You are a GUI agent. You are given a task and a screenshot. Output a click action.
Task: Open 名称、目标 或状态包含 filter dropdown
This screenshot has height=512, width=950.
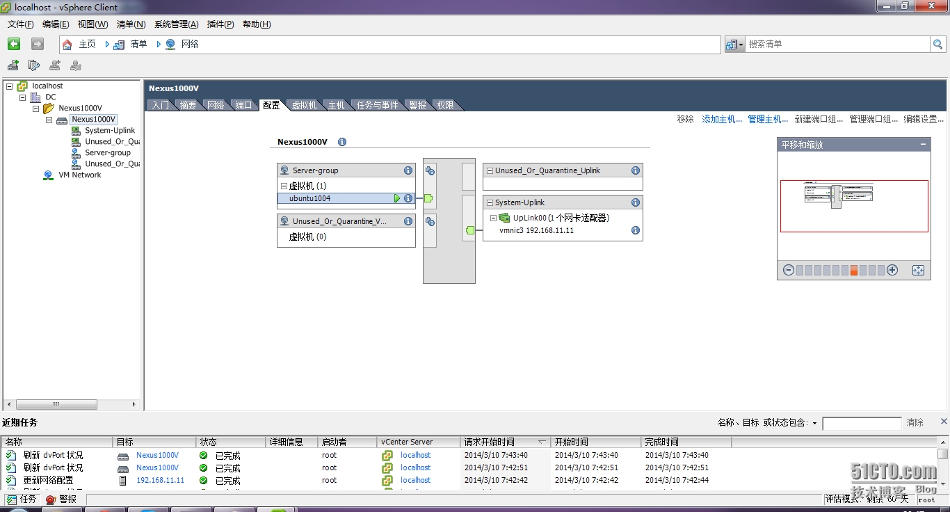click(x=814, y=423)
